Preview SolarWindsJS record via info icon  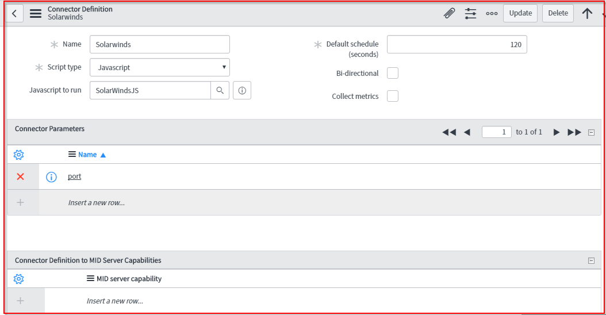coord(242,90)
